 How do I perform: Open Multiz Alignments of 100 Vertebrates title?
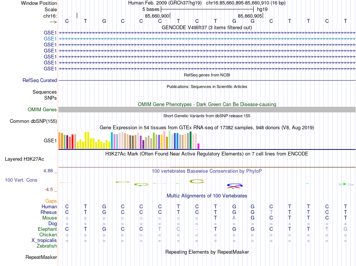[x=207, y=196]
